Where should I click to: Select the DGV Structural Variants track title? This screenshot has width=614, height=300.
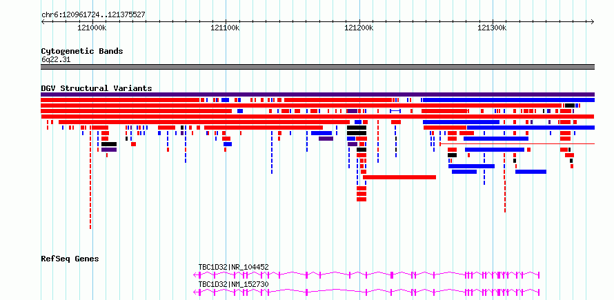tap(97, 88)
